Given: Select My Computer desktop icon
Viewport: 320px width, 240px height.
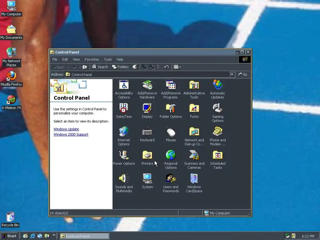Looking at the screenshot, I should coord(11,8).
